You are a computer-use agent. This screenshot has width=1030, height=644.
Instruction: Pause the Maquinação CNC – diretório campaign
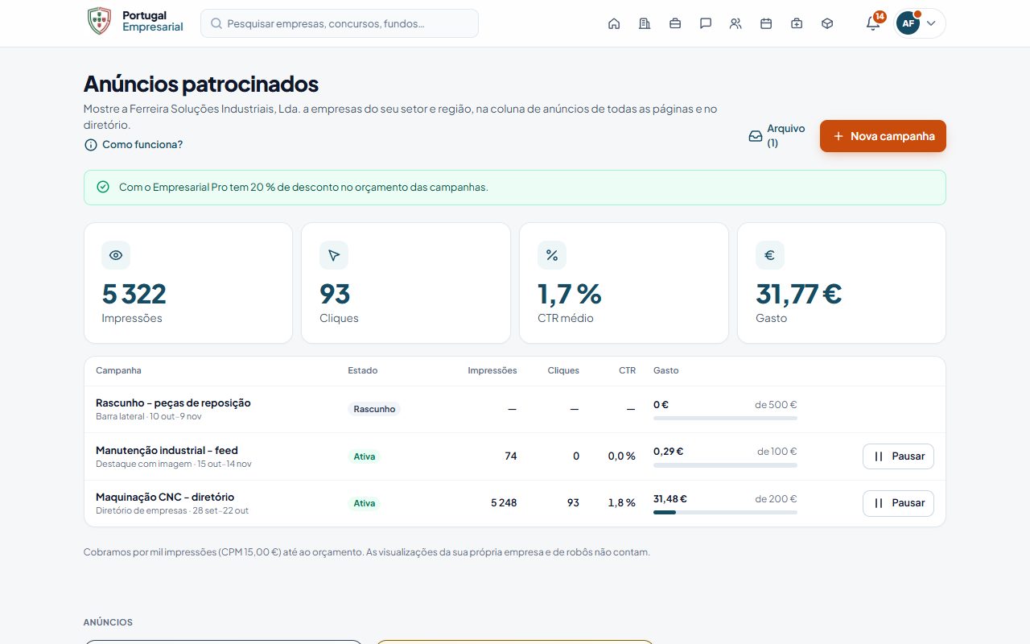pyautogui.click(x=898, y=503)
